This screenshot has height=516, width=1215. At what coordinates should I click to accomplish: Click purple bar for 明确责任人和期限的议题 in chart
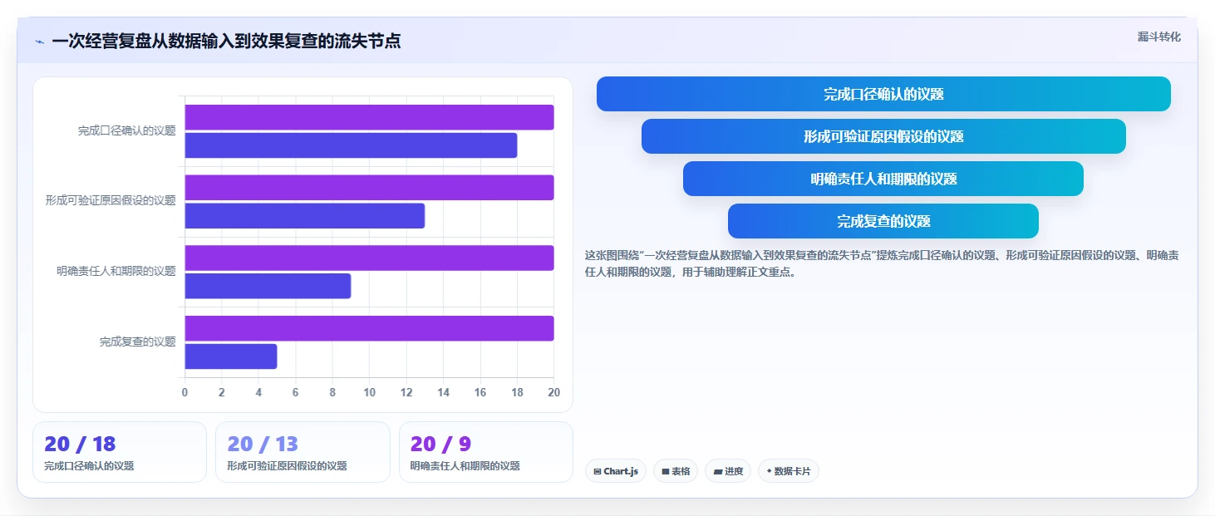(369, 258)
